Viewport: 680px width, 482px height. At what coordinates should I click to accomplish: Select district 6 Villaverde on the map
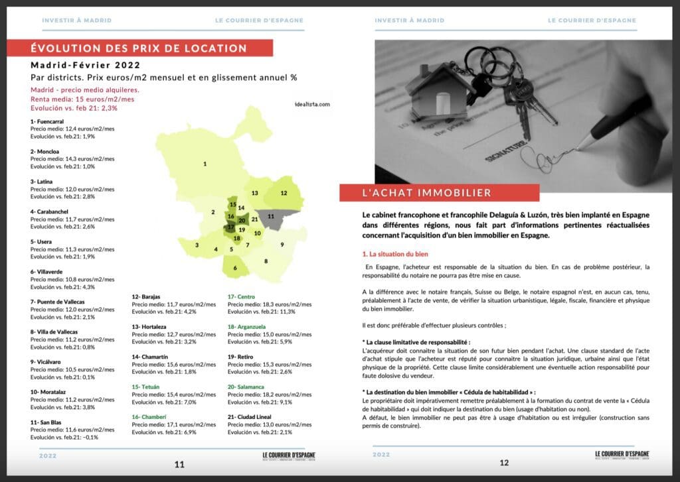pos(235,267)
